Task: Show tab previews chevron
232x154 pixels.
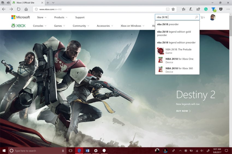Action: pyautogui.click(x=53, y=3)
